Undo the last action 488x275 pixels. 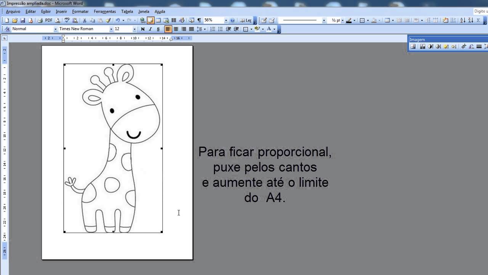click(118, 20)
